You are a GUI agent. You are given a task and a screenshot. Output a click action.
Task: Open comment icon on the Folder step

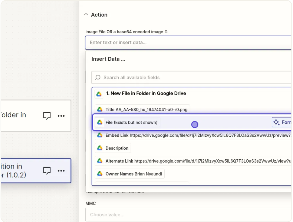(47, 116)
